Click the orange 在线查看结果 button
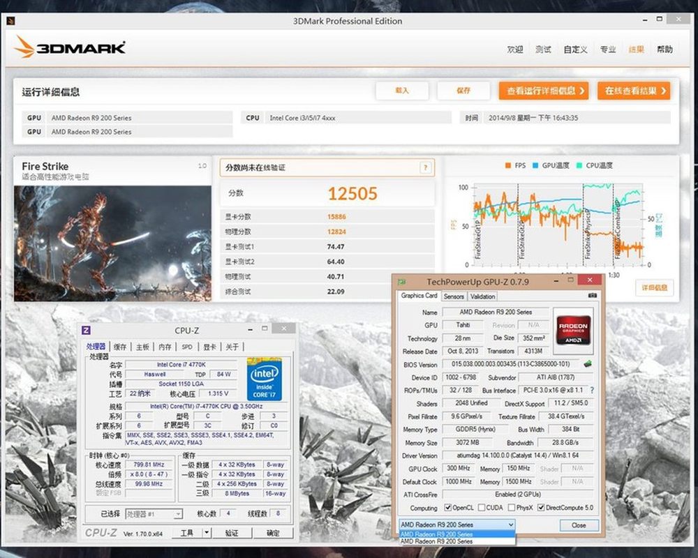This screenshot has height=558, width=698. pos(634,91)
